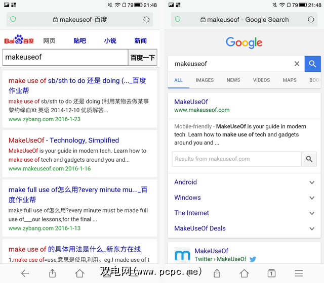The width and height of the screenshot is (324, 283).
Task: Reload the Google Search page with refresh icon
Action: [311, 20]
